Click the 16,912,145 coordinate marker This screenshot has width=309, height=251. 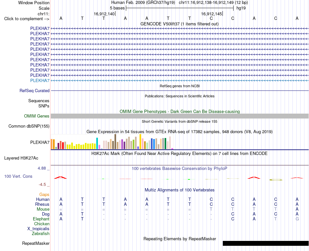click(211, 14)
